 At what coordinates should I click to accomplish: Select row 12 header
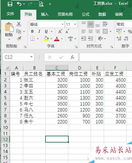pos(5,139)
